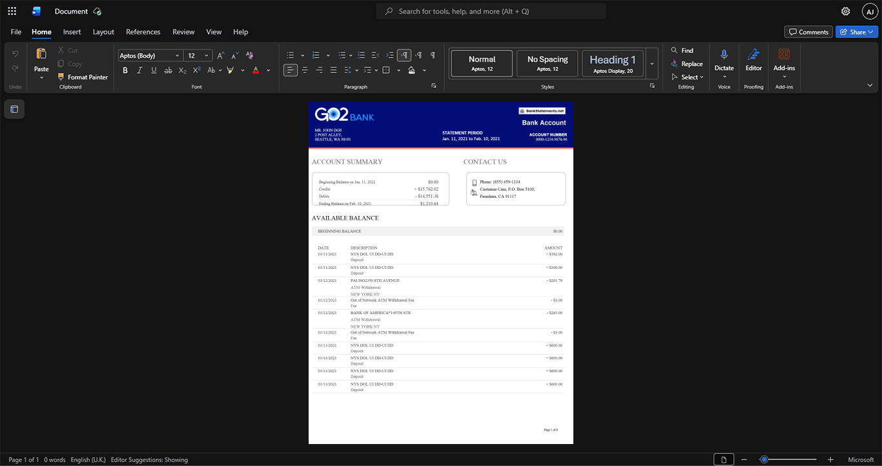Viewport: 882px width, 466px height.
Task: Justify the paragraph text
Action: [333, 70]
